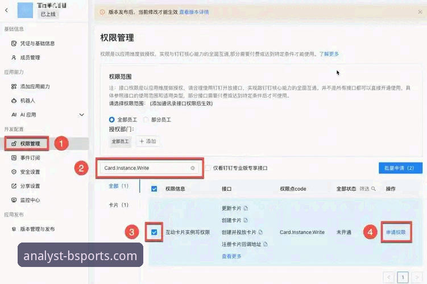Toggle the select-all header checkbox

click(154, 189)
